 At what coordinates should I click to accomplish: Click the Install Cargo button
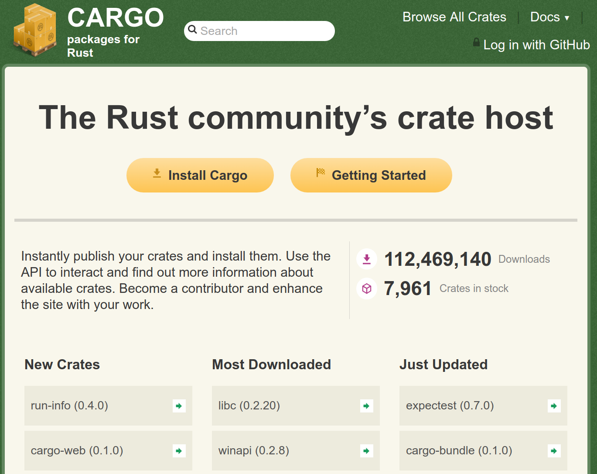200,175
